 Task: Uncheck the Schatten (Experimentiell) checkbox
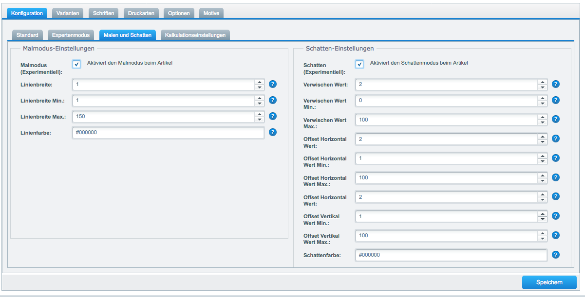pos(359,64)
